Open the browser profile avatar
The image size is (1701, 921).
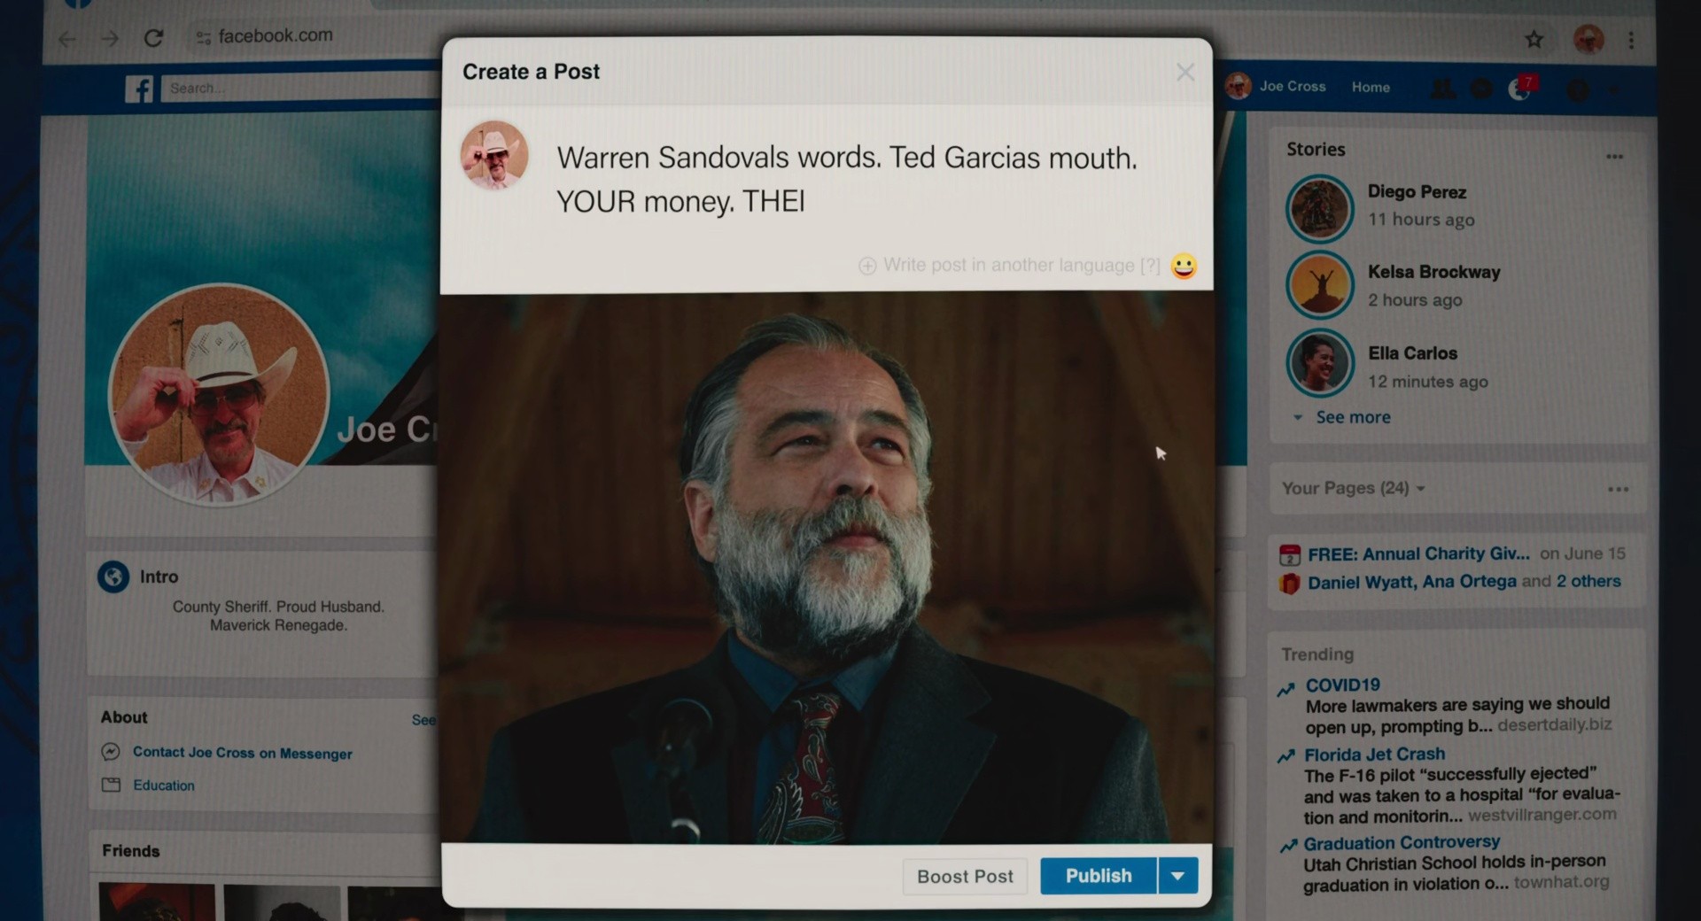click(1588, 39)
